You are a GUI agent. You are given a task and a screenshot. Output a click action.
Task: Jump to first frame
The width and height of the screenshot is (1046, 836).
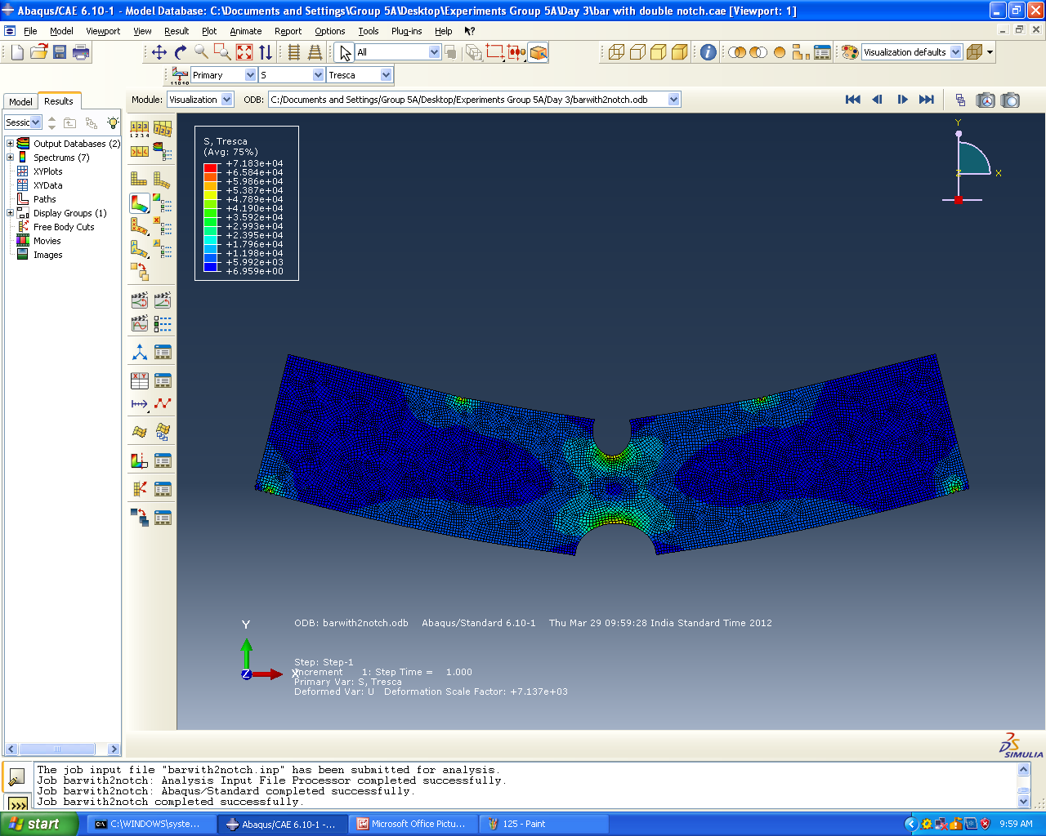(x=853, y=100)
